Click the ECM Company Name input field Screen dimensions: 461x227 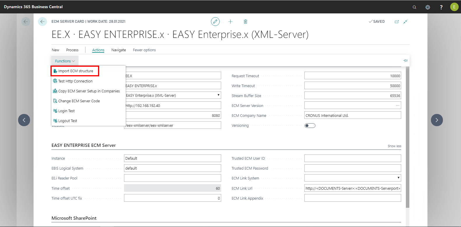pos(352,115)
